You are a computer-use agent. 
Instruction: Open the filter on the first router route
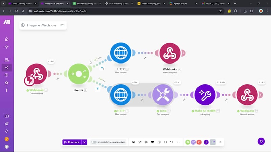[x=102, y=68]
